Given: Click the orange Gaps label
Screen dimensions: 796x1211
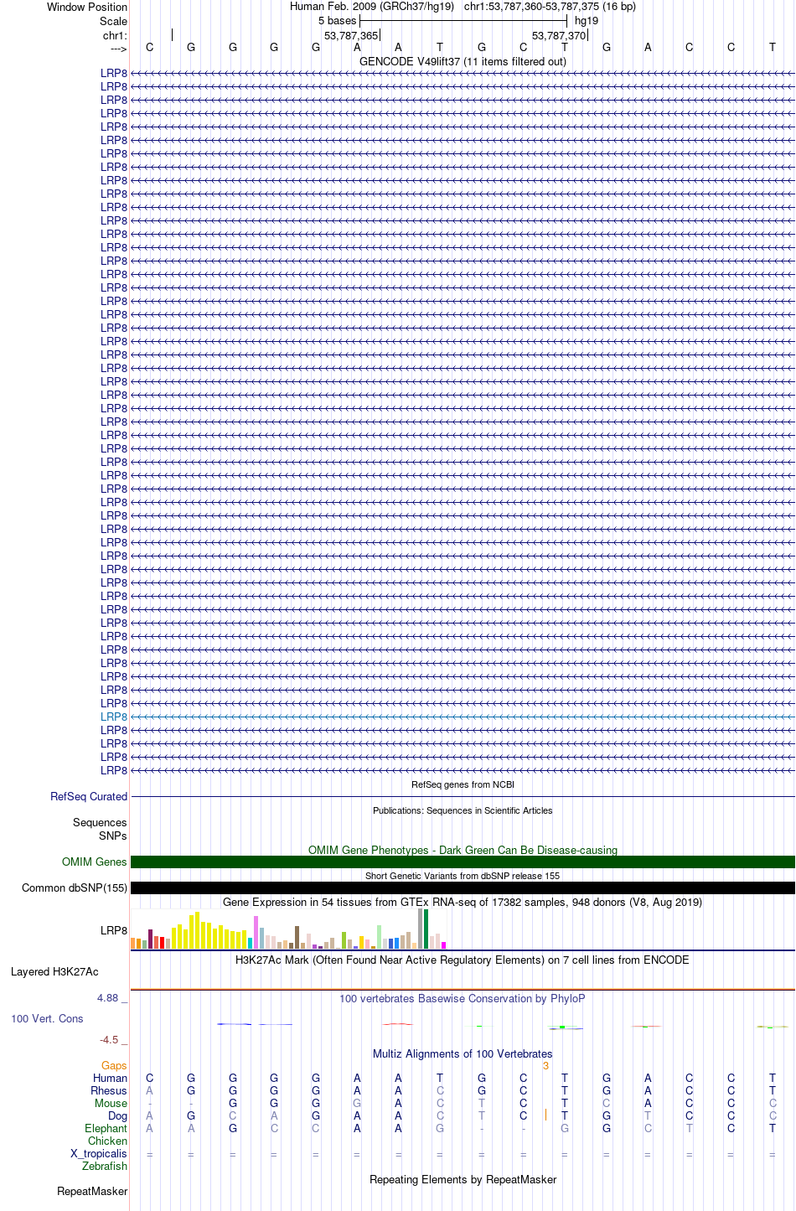Looking at the screenshot, I should point(114,1065).
